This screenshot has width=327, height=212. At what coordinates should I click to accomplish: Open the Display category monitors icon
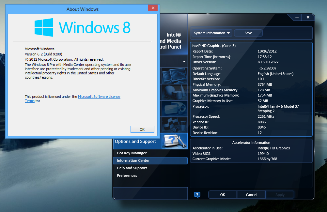[x=174, y=76]
